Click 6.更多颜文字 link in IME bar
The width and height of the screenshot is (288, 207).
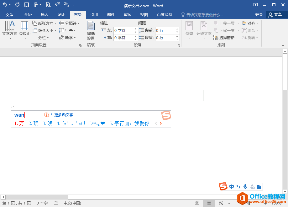tap(62, 115)
